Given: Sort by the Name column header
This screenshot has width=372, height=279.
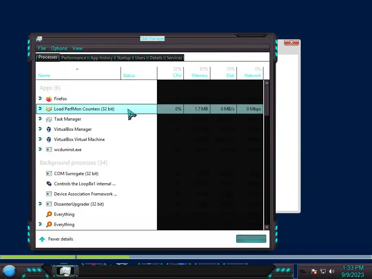Looking at the screenshot, I should [78, 73].
